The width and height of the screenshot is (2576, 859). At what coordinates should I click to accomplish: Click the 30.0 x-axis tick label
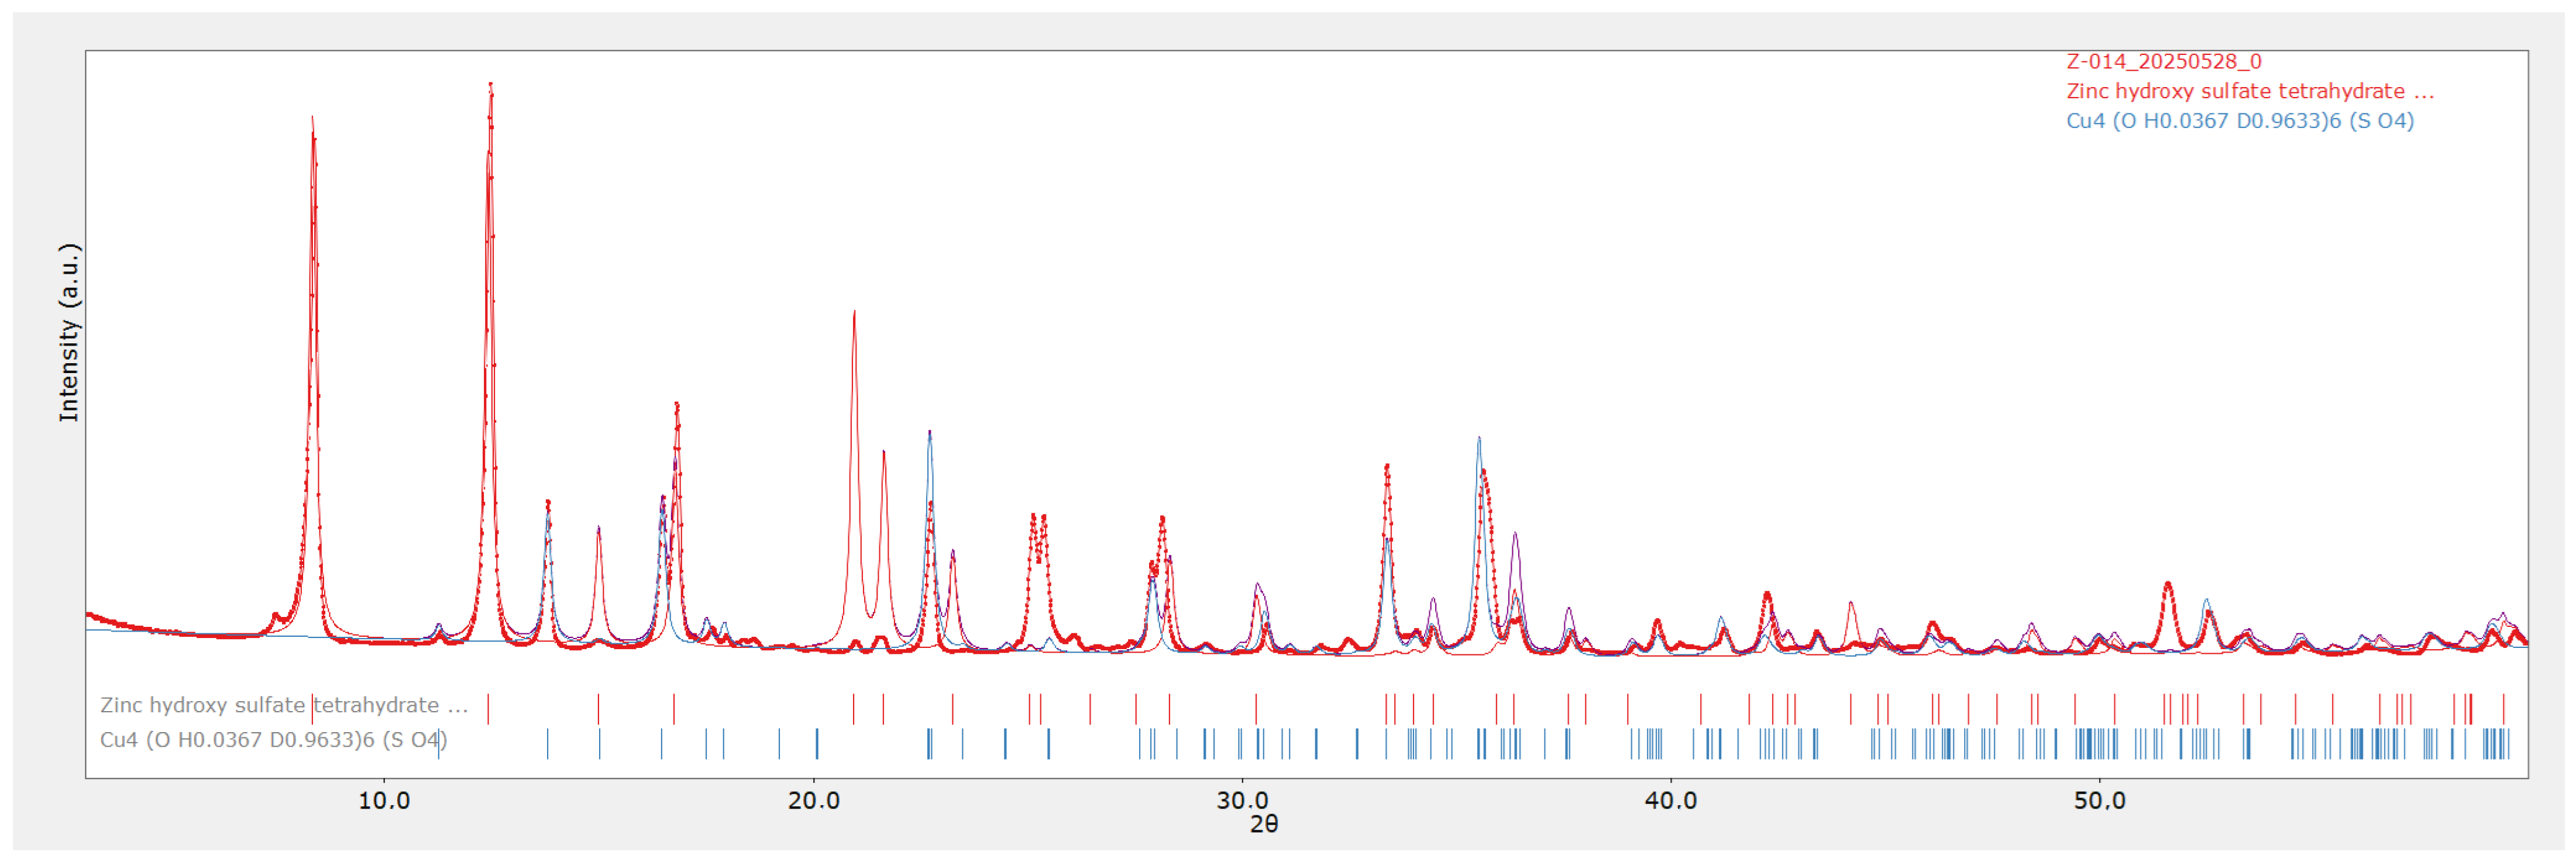pos(1242,801)
